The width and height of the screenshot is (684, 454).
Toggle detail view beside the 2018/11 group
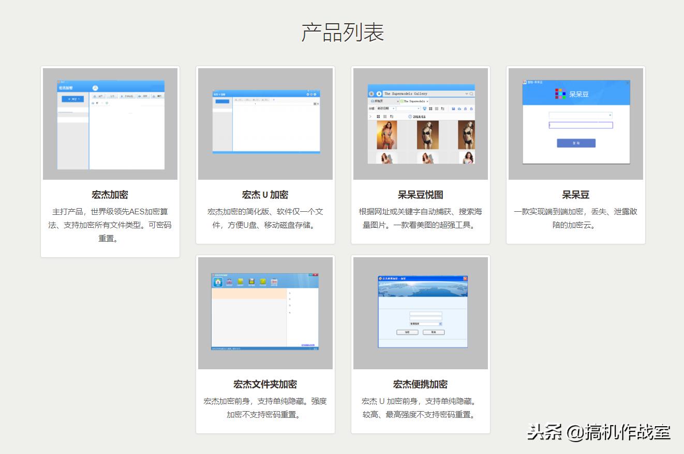(392, 116)
